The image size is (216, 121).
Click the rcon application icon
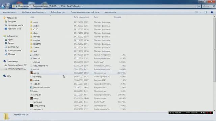tap(31, 91)
